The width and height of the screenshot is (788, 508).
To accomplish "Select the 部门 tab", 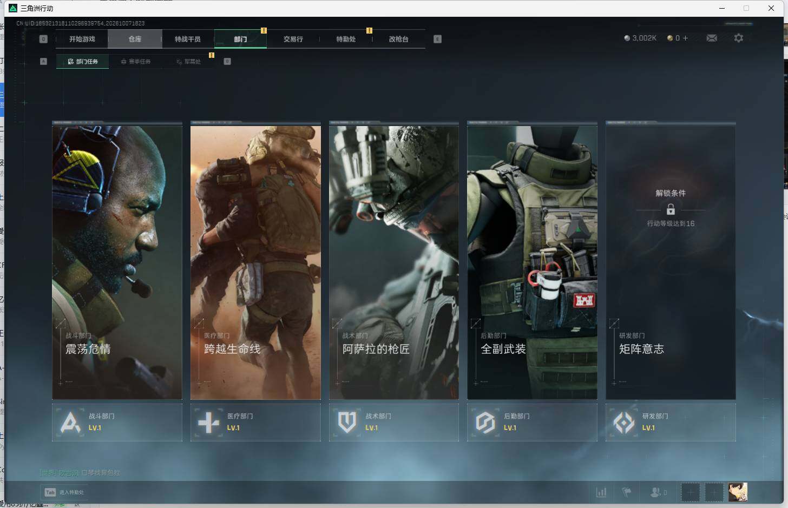I will pos(240,39).
